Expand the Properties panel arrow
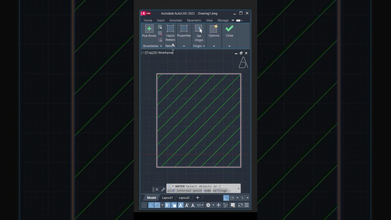This screenshot has width=391, height=220. (x=184, y=46)
